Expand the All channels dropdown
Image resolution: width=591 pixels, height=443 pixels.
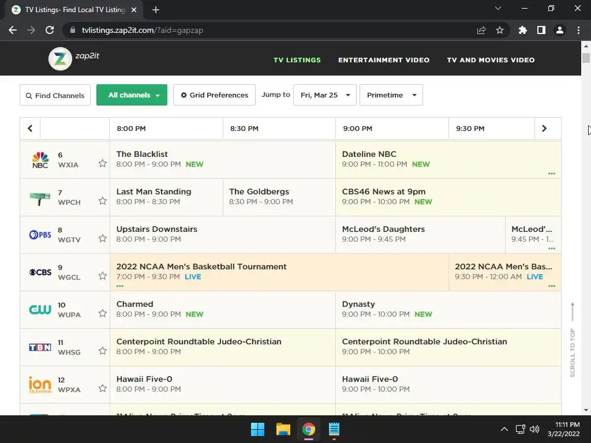click(132, 95)
